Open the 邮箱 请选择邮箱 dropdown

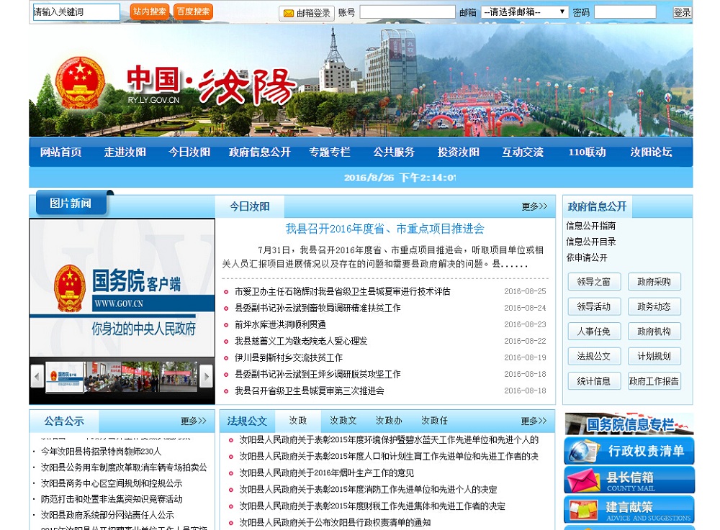[x=524, y=12]
